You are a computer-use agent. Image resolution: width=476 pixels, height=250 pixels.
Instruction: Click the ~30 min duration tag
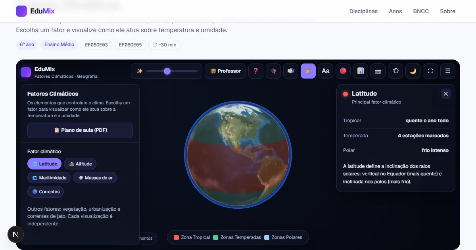point(165,45)
